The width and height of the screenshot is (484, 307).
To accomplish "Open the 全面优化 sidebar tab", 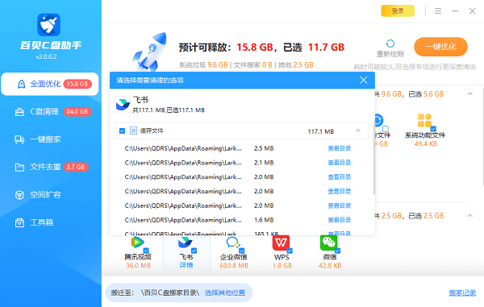I will coord(50,84).
